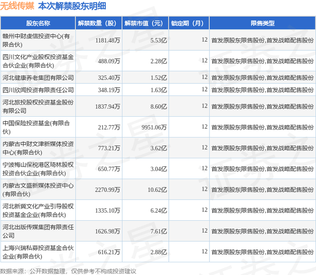Viewport: 316px width, 275px height.
Task: Click the market value 3.04亿
Action: [158, 169]
